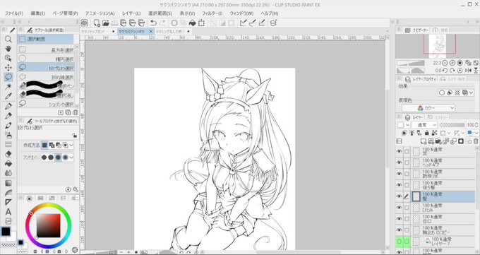The height and width of the screenshot is (255, 480).
Task: Click rotate left button in Navigator
Action: pyautogui.click(x=445, y=71)
